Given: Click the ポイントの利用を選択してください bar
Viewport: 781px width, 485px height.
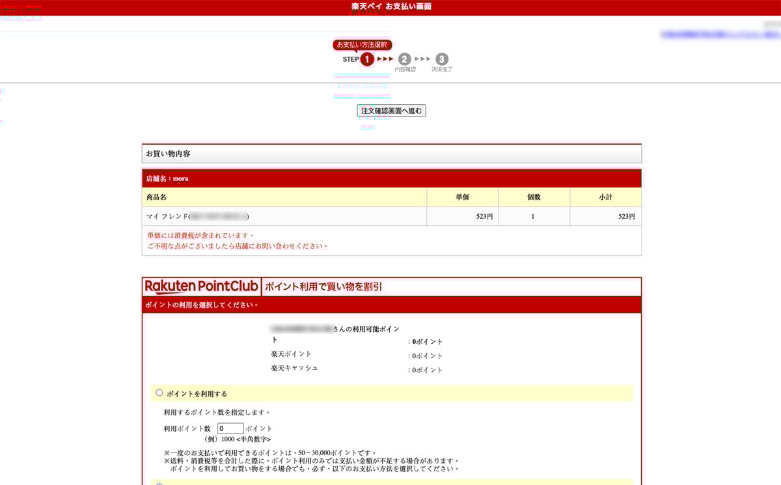Looking at the screenshot, I should 392,305.
